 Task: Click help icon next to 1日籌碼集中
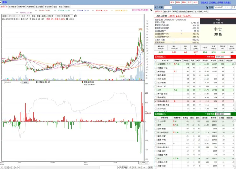coord(181,31)
